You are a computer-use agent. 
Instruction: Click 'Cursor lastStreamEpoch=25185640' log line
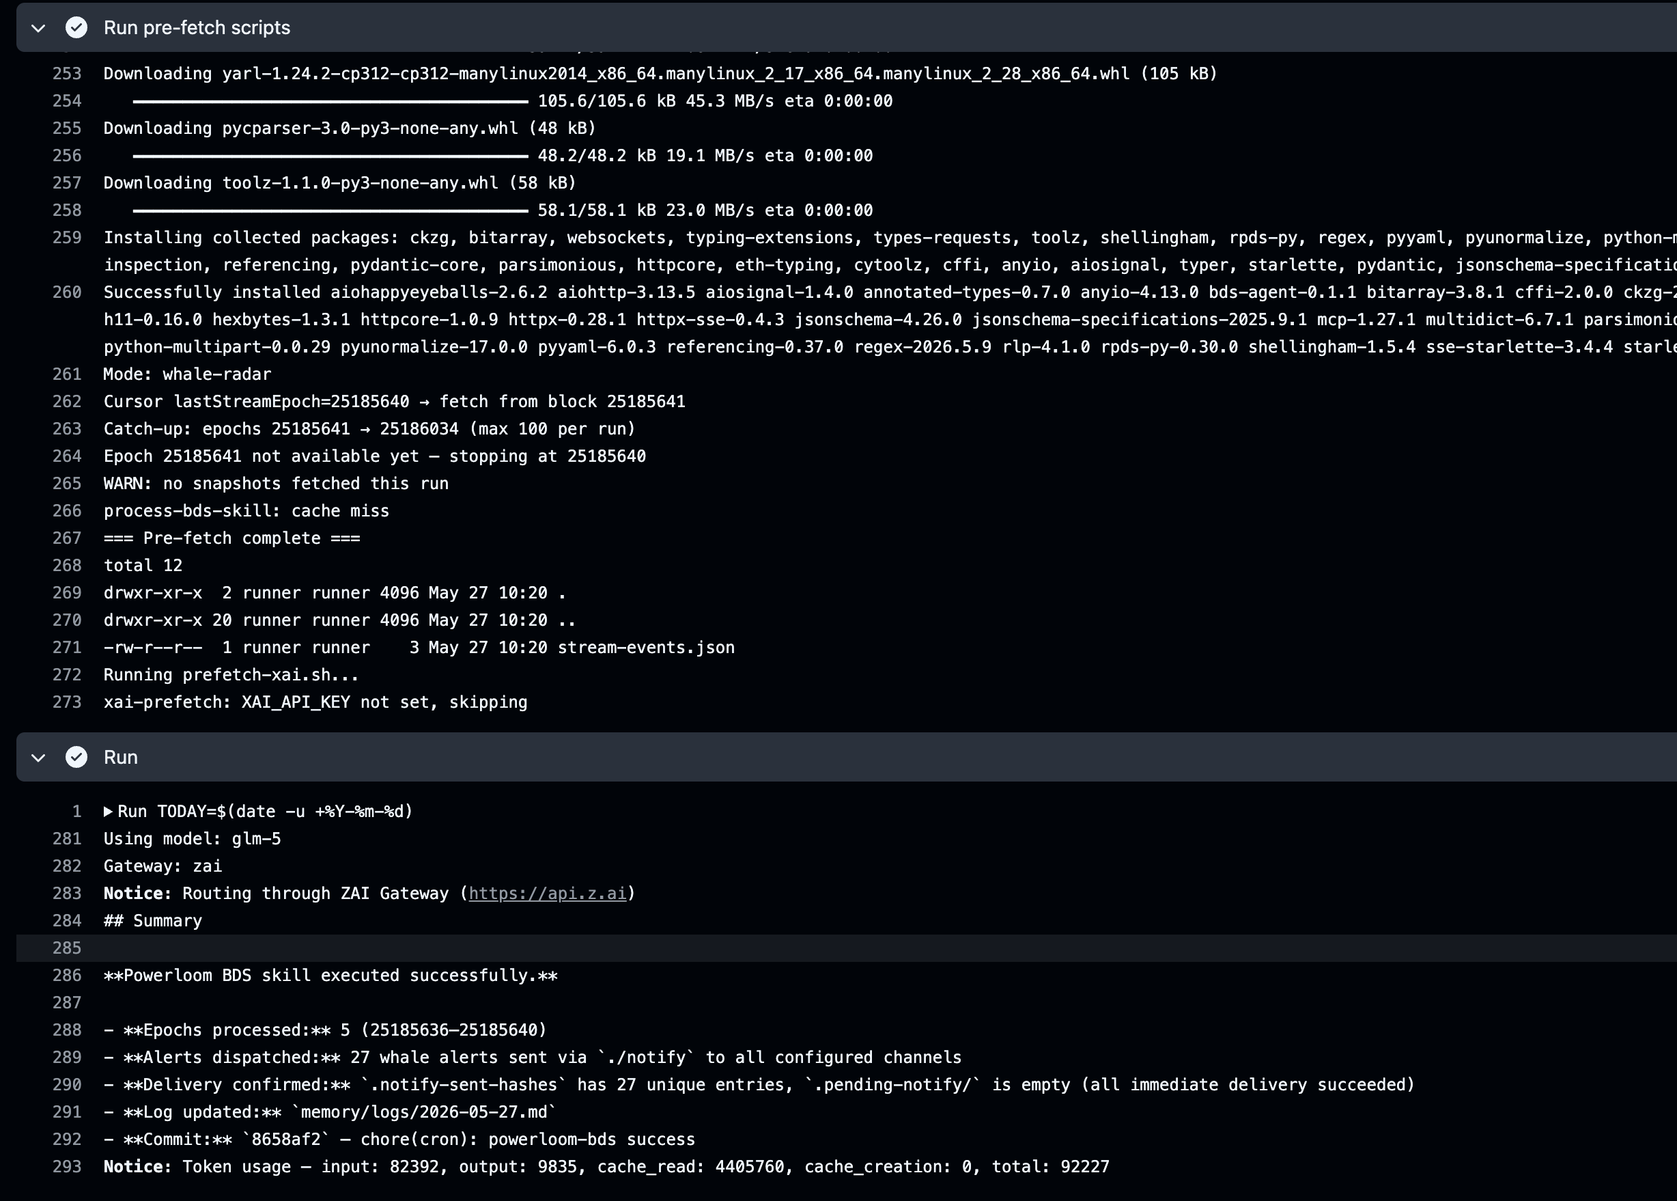point(394,402)
